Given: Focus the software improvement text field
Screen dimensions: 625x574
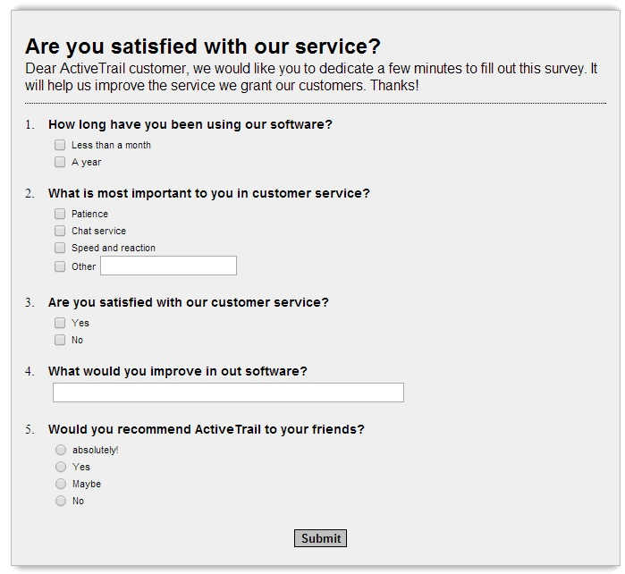Looking at the screenshot, I should coord(228,393).
